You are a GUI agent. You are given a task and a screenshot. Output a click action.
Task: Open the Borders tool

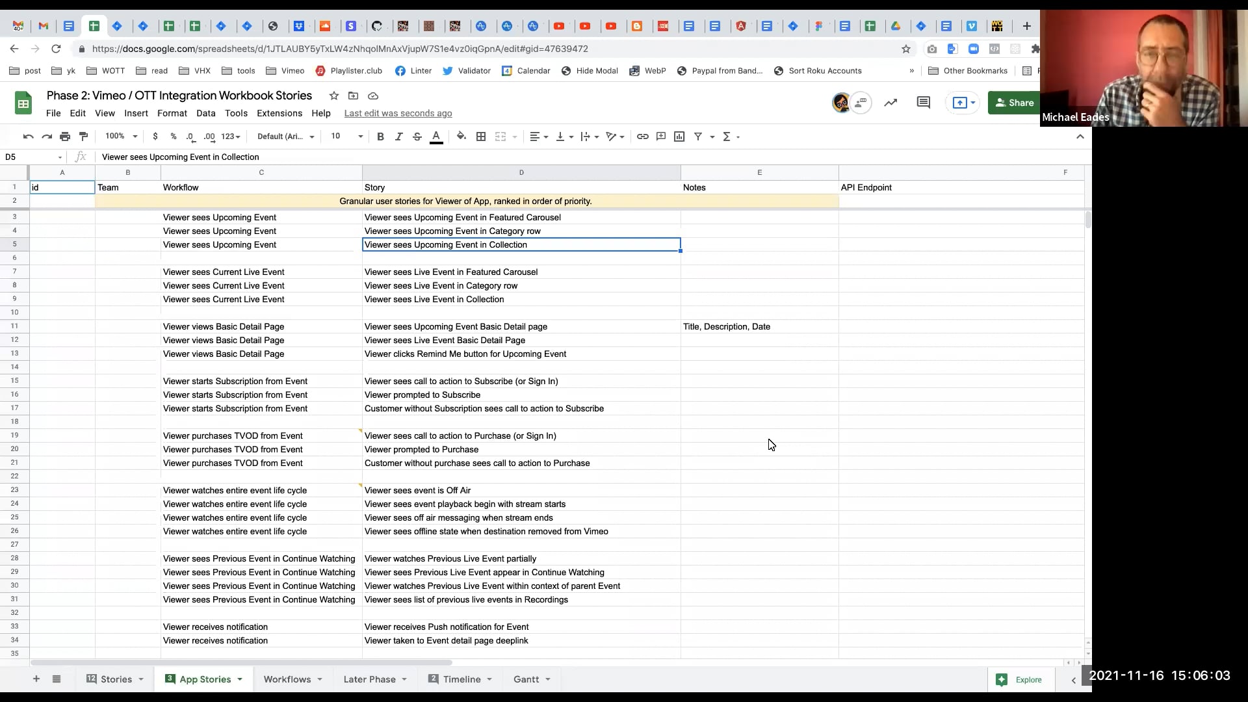(481, 136)
